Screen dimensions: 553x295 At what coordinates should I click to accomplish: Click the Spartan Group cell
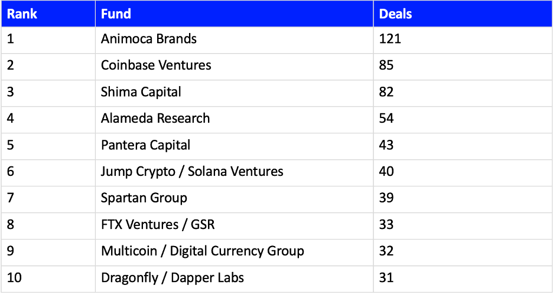click(234, 199)
